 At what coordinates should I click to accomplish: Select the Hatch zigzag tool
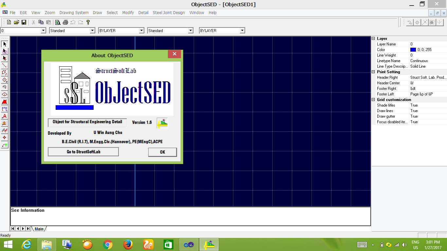tap(5, 130)
